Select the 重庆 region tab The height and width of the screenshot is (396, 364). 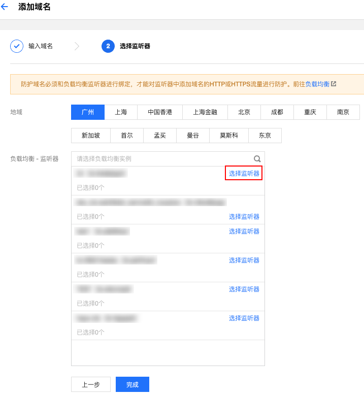tap(310, 112)
